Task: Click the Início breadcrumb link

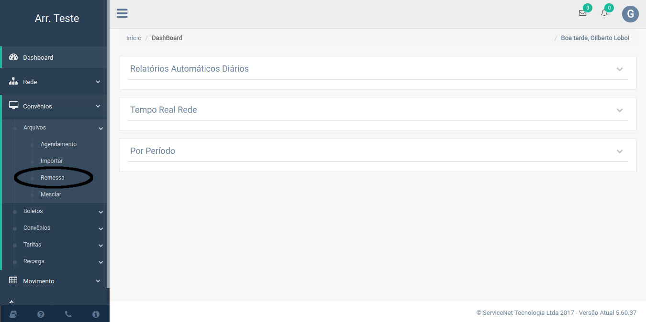Action: coord(134,38)
